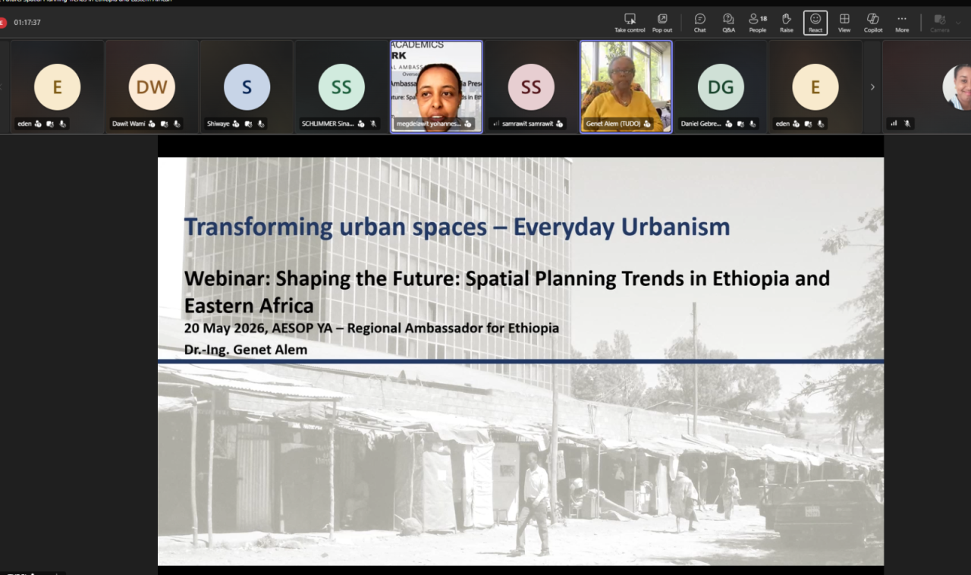Click the attendee role icon beside Dawit Wami
The width and height of the screenshot is (971, 575).
(152, 124)
